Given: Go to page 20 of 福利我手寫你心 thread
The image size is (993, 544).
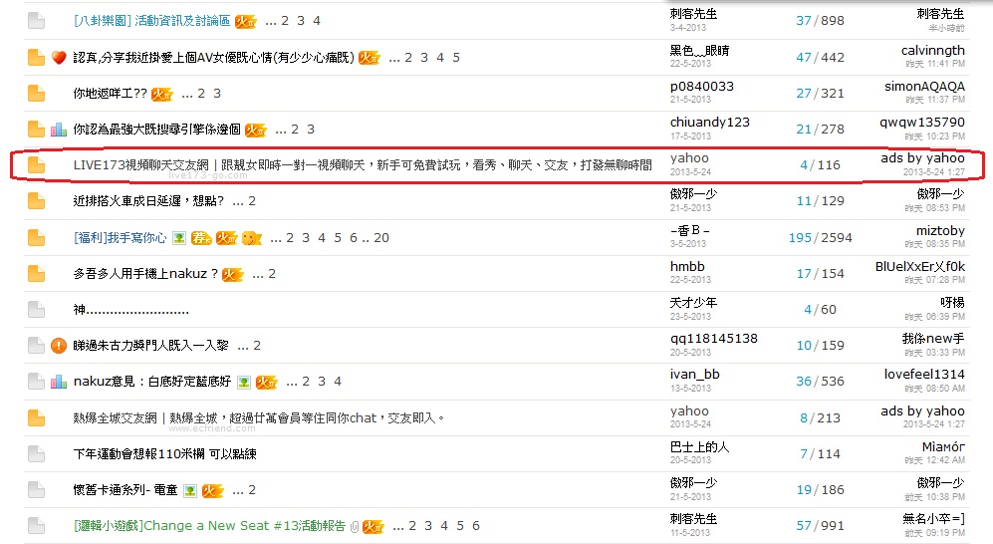Looking at the screenshot, I should 381,238.
